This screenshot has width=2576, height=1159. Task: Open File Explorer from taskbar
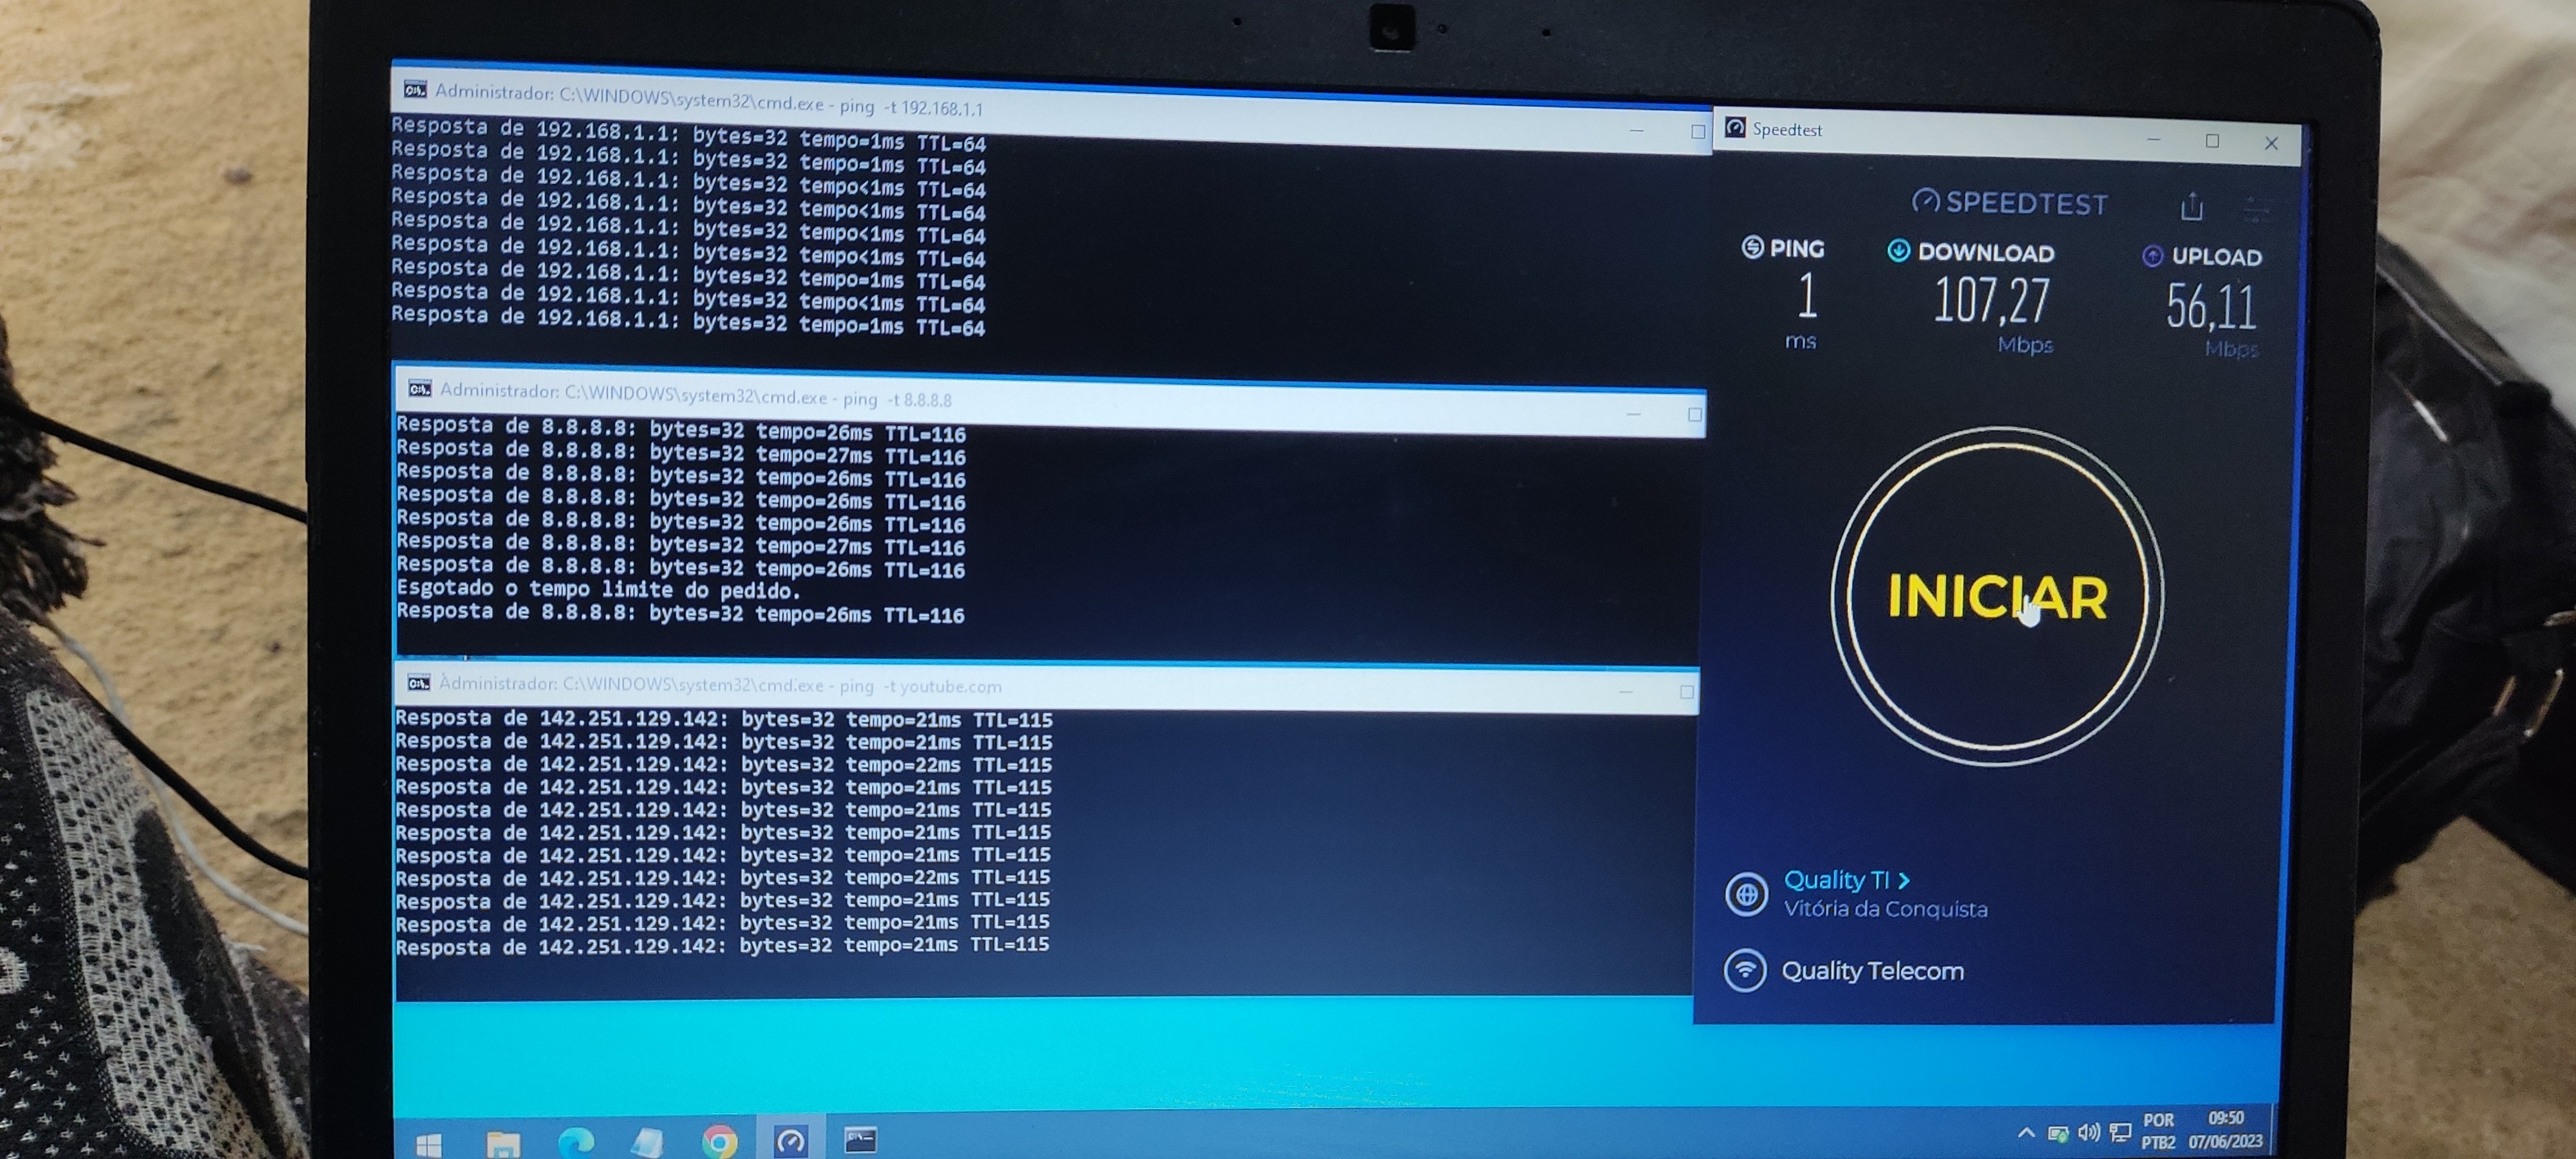pos(503,1143)
